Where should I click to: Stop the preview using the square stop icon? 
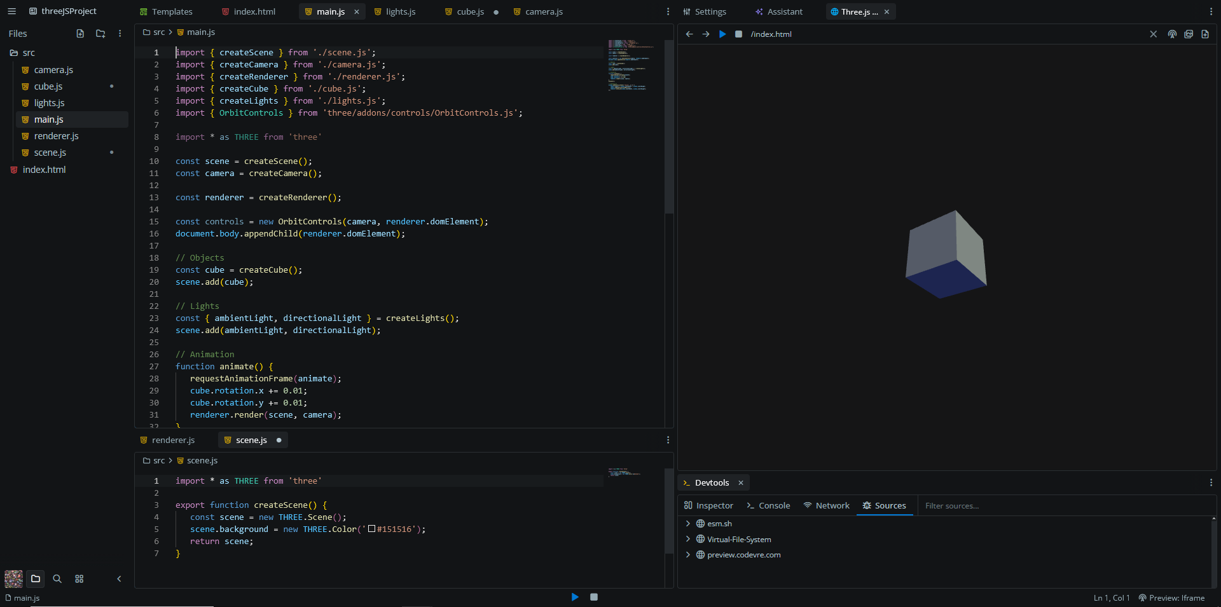(738, 34)
